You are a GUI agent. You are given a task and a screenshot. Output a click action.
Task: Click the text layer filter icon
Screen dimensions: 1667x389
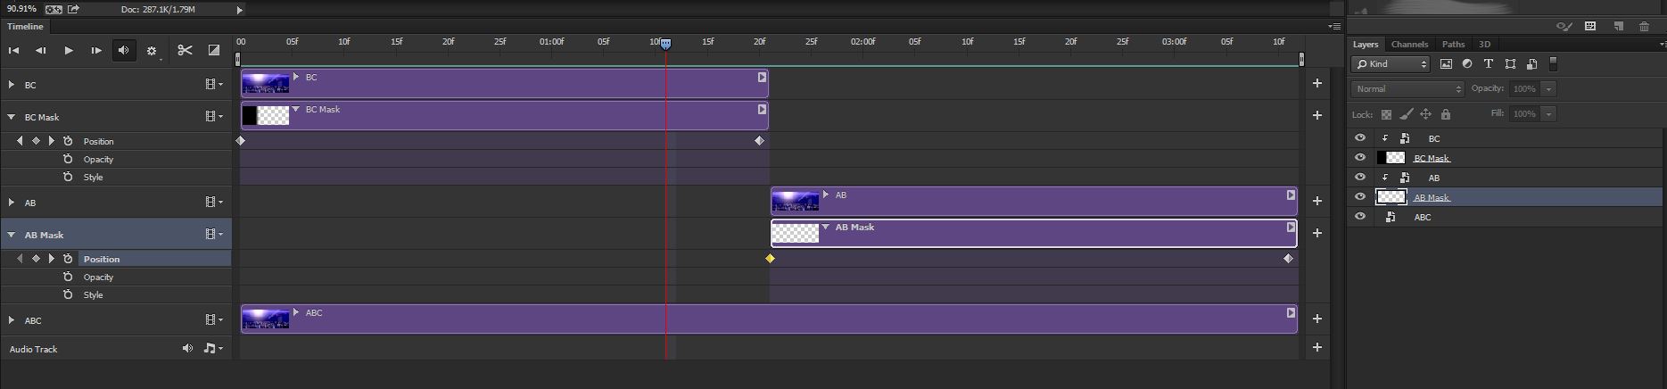[x=1488, y=64]
